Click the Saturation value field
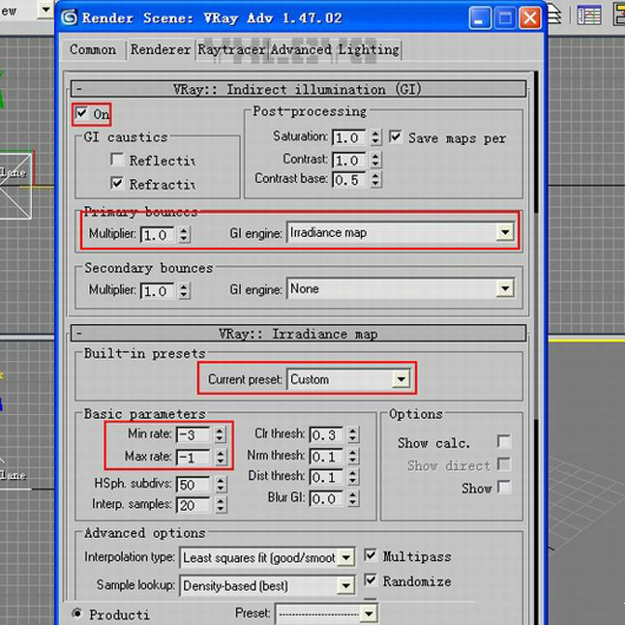 click(x=349, y=137)
